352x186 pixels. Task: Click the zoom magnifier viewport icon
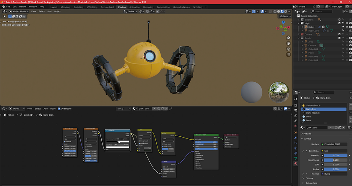point(288,38)
